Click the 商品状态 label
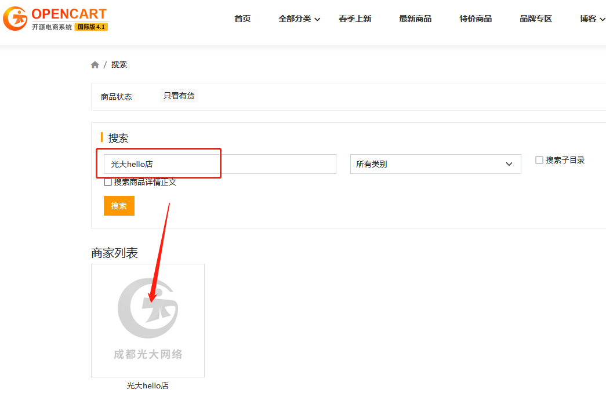The image size is (606, 411). pyautogui.click(x=117, y=97)
